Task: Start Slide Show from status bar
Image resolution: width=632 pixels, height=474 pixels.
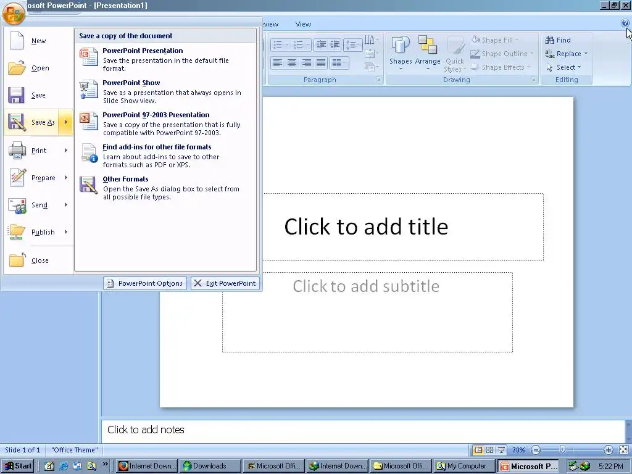Action: click(501, 450)
